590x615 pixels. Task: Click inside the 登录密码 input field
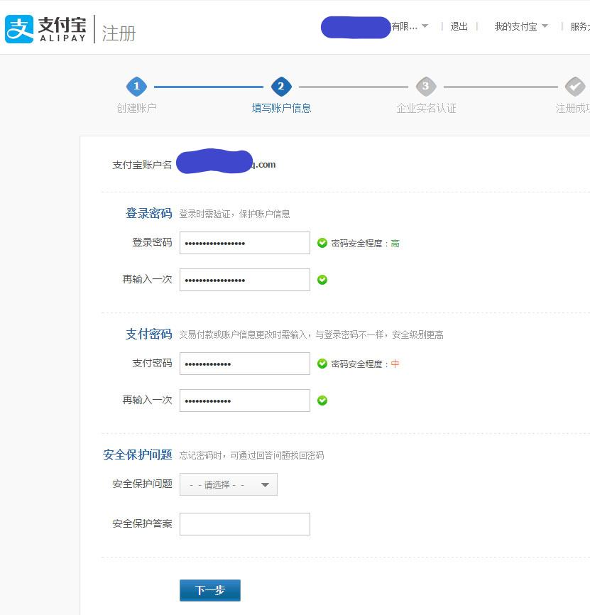pos(244,242)
